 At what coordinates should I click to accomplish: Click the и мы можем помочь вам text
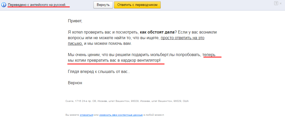pos(108,44)
